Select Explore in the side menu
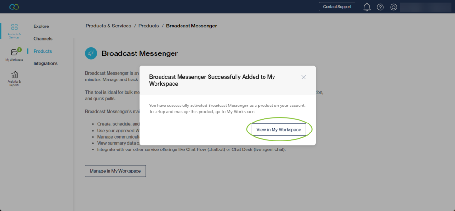The image size is (455, 211). (41, 26)
